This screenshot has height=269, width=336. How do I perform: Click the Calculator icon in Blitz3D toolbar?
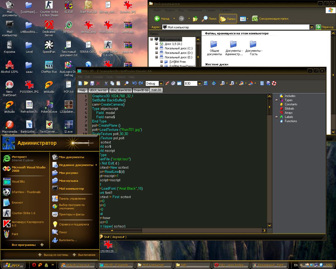click(262, 83)
